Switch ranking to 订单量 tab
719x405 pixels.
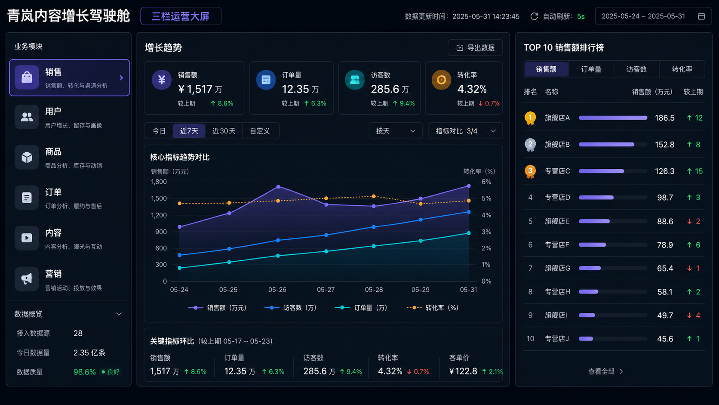pos(591,69)
